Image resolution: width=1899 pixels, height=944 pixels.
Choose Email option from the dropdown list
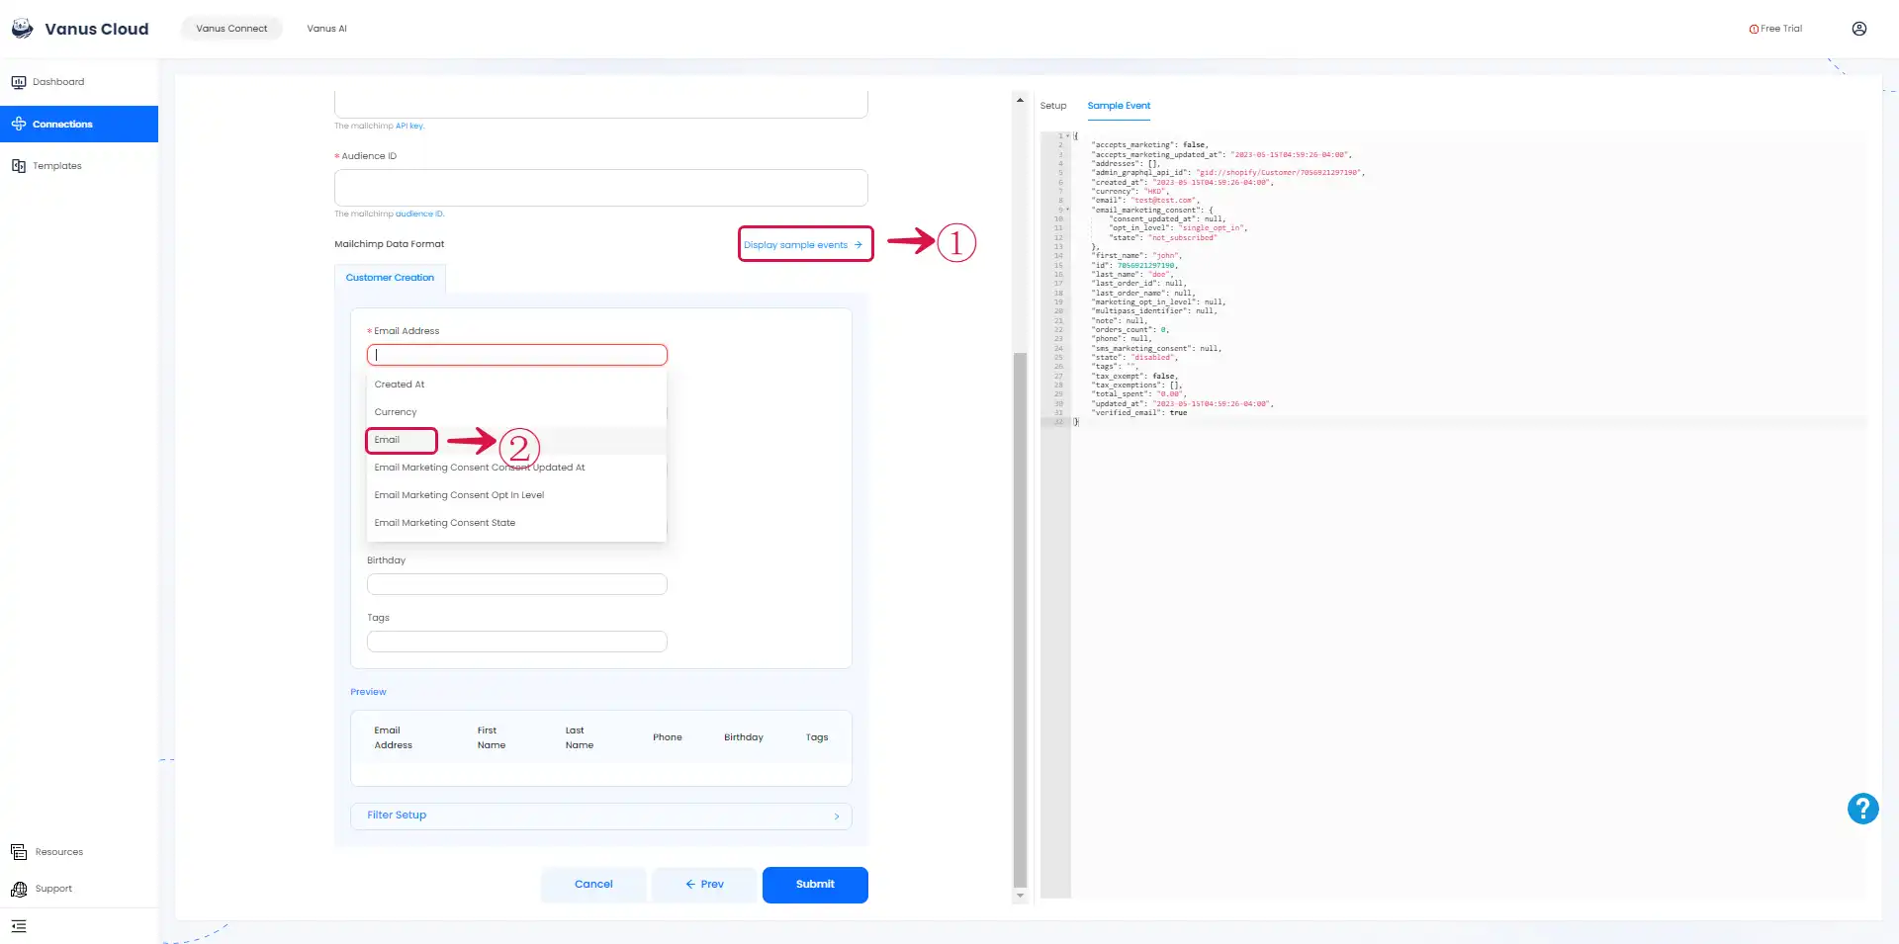click(x=516, y=440)
